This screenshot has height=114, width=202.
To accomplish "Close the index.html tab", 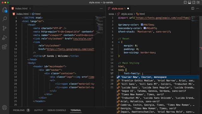I will (30, 9).
